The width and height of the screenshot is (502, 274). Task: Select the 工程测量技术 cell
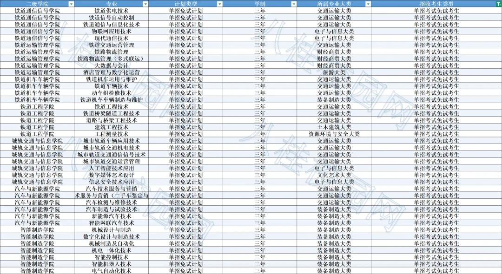pyautogui.click(x=112, y=134)
